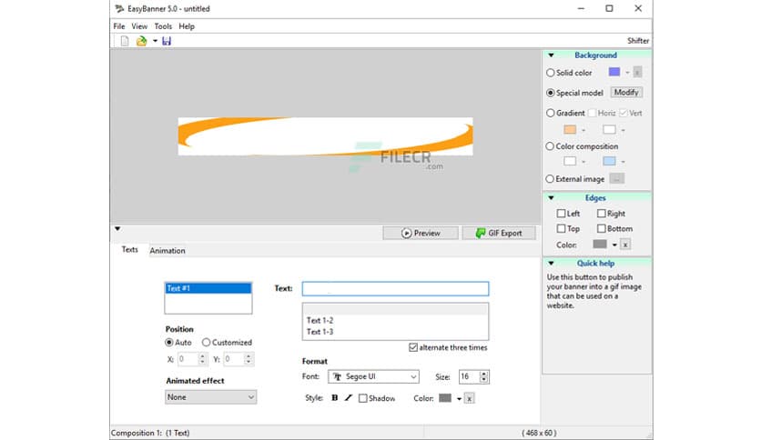This screenshot has width=761, height=440.
Task: Click the Open file folder icon
Action: tap(141, 41)
